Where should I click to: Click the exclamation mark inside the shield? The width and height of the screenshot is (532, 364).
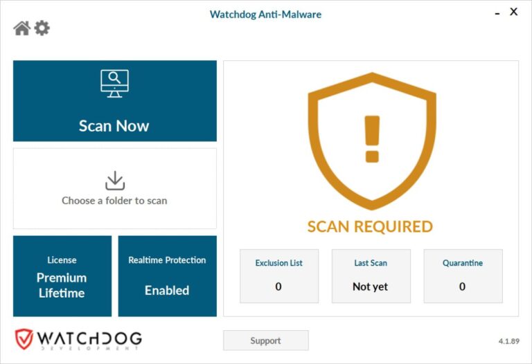[x=372, y=139]
